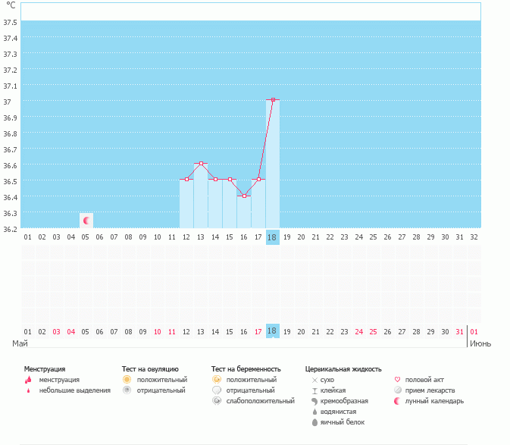510x445 pixels.
Task: Select the heart icon for половой акт
Action: (398, 379)
